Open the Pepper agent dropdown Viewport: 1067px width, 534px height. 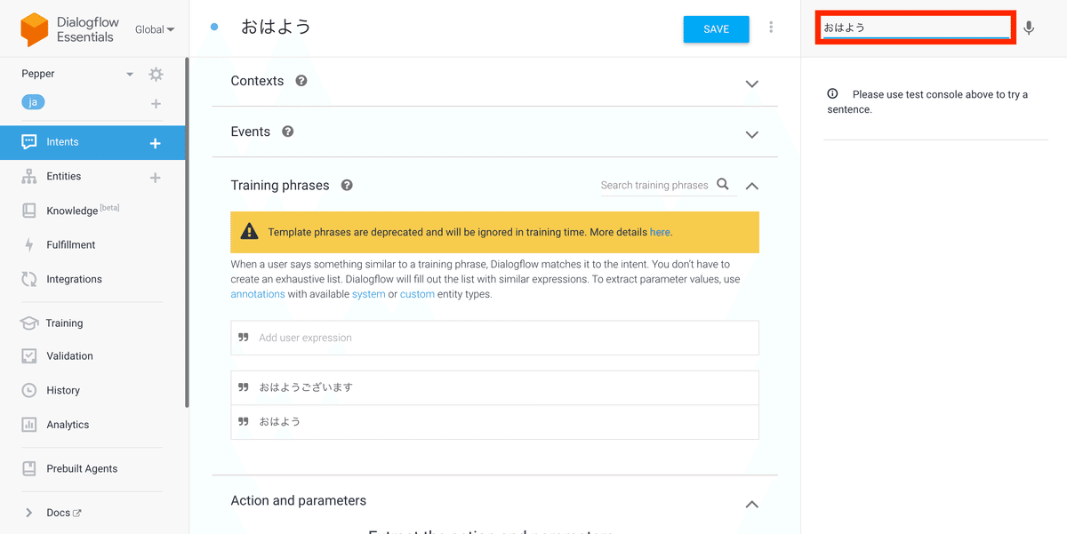tap(130, 75)
